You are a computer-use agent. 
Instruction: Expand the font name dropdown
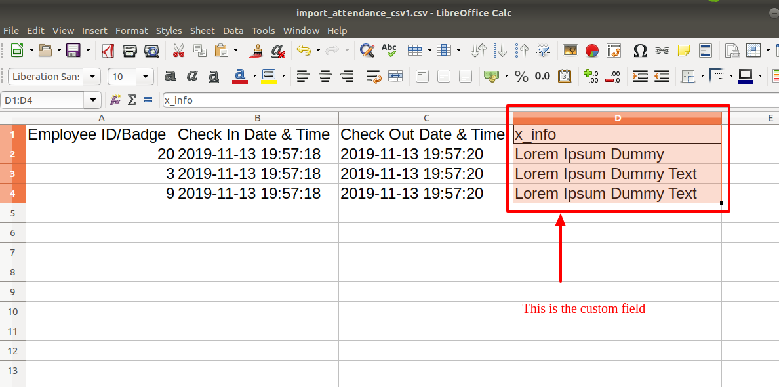point(92,77)
